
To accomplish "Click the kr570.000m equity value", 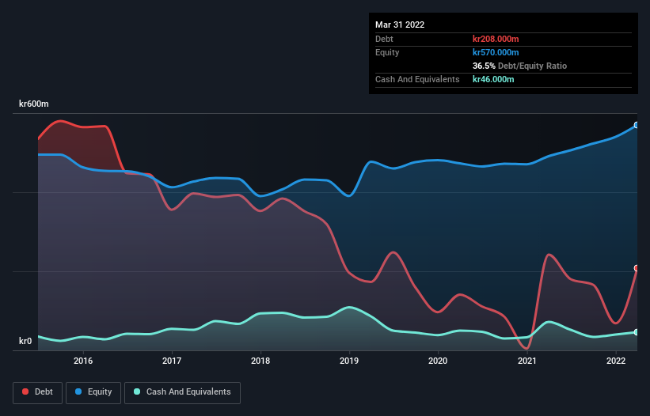I will pyautogui.click(x=496, y=52).
